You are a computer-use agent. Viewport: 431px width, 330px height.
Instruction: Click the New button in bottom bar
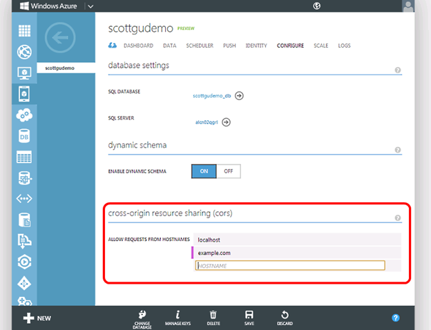coord(37,318)
